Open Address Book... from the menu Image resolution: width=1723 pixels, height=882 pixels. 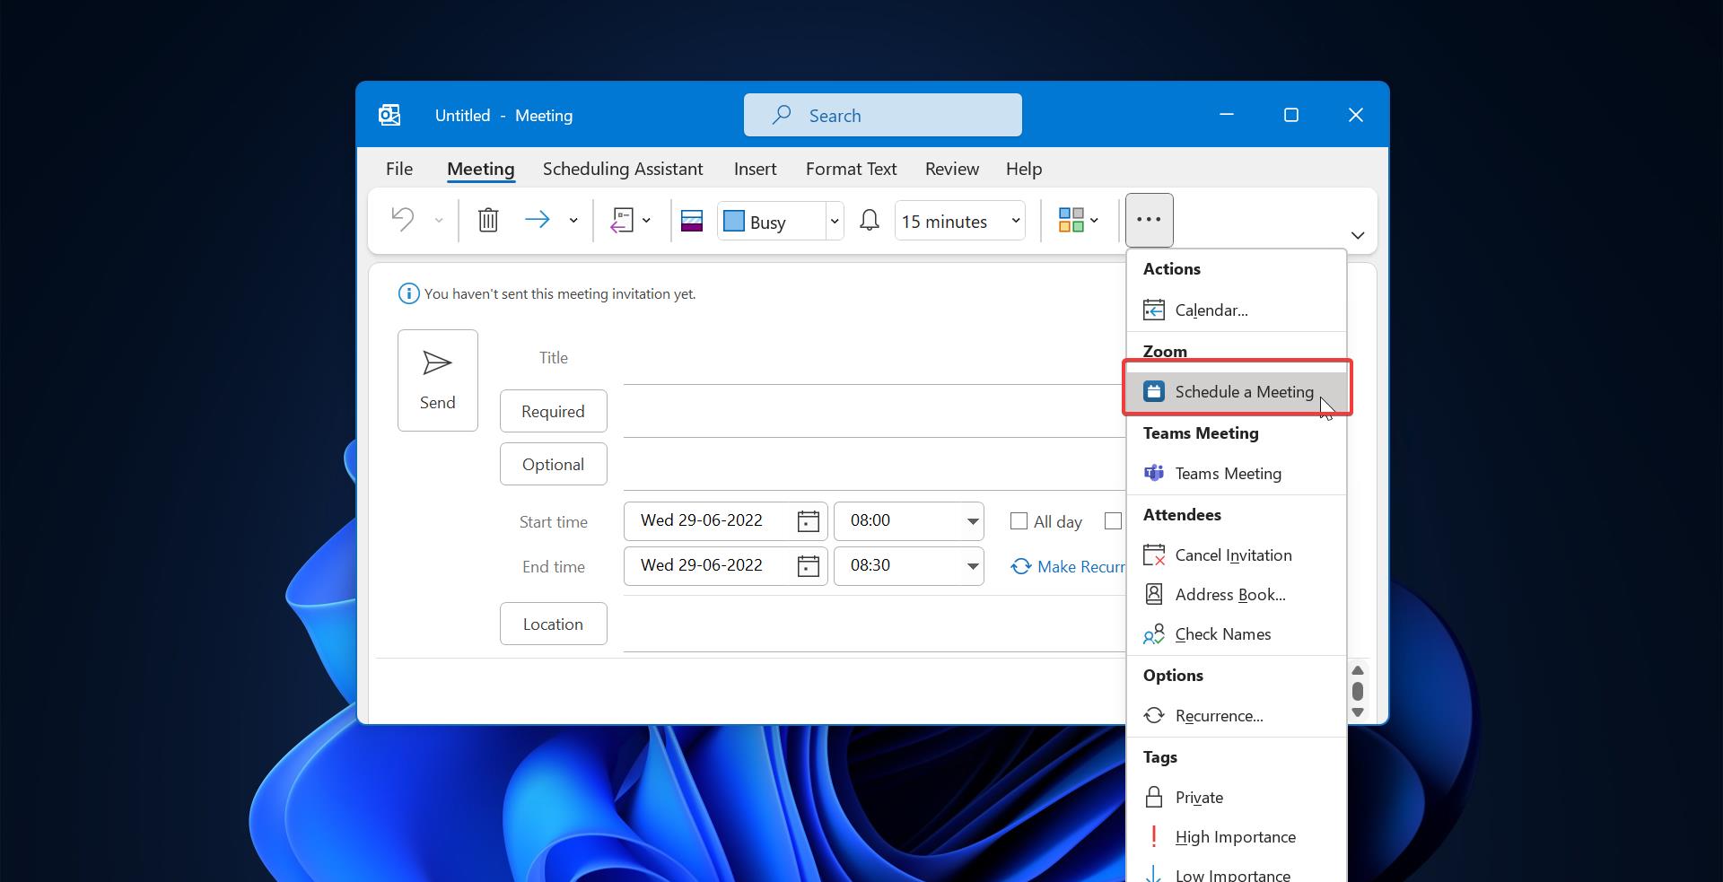click(1237, 595)
